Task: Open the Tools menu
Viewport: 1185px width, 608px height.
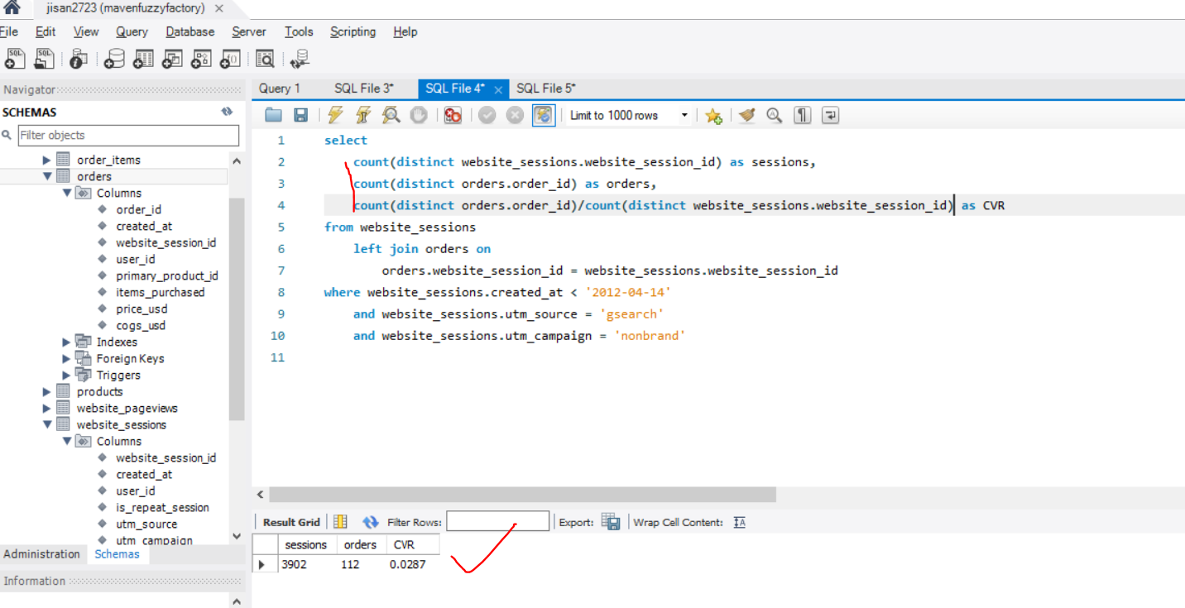Action: [x=299, y=31]
